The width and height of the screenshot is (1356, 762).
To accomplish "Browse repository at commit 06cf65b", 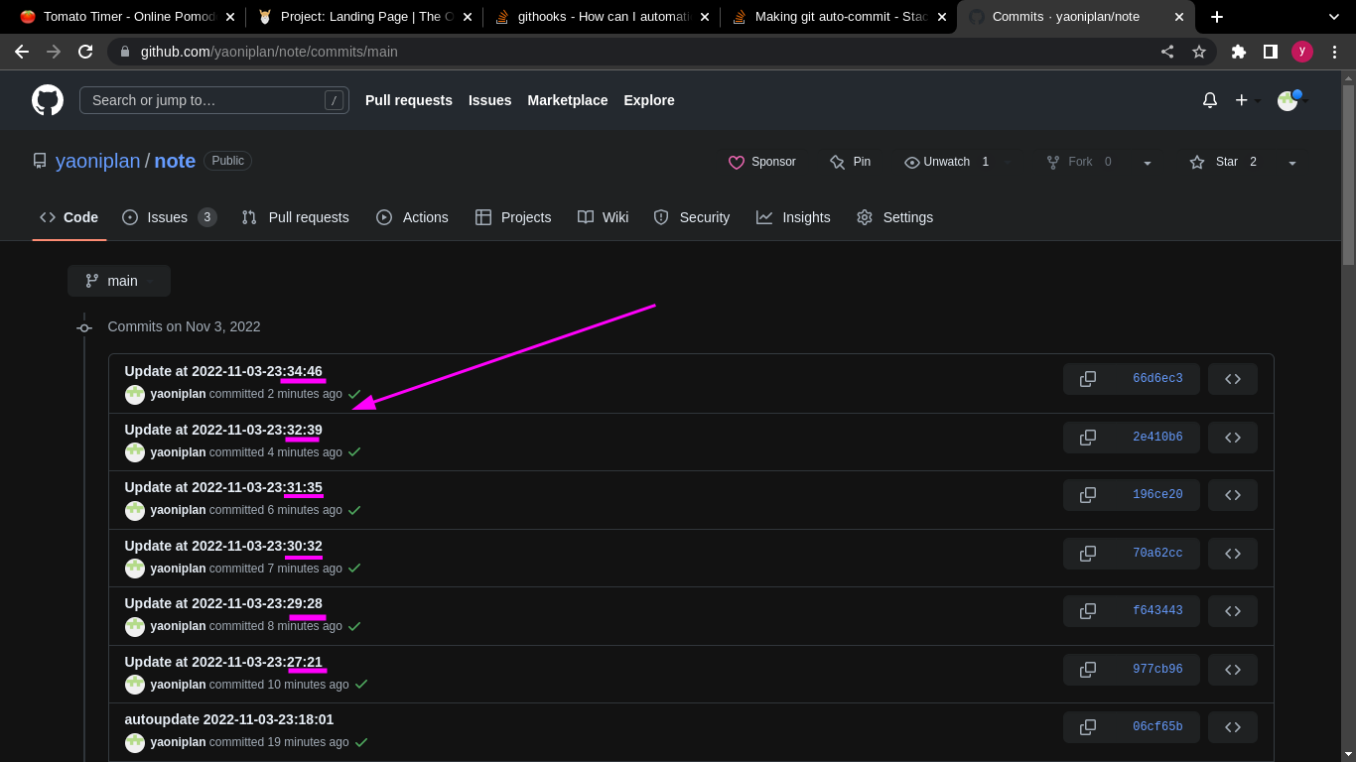I will (x=1233, y=727).
